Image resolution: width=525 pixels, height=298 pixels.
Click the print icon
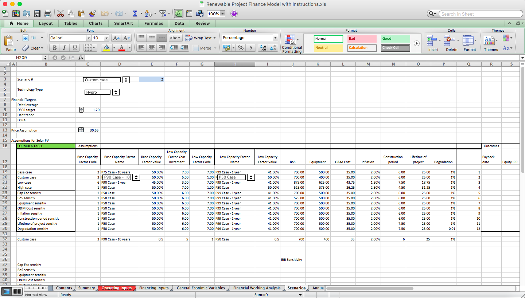coord(48,13)
